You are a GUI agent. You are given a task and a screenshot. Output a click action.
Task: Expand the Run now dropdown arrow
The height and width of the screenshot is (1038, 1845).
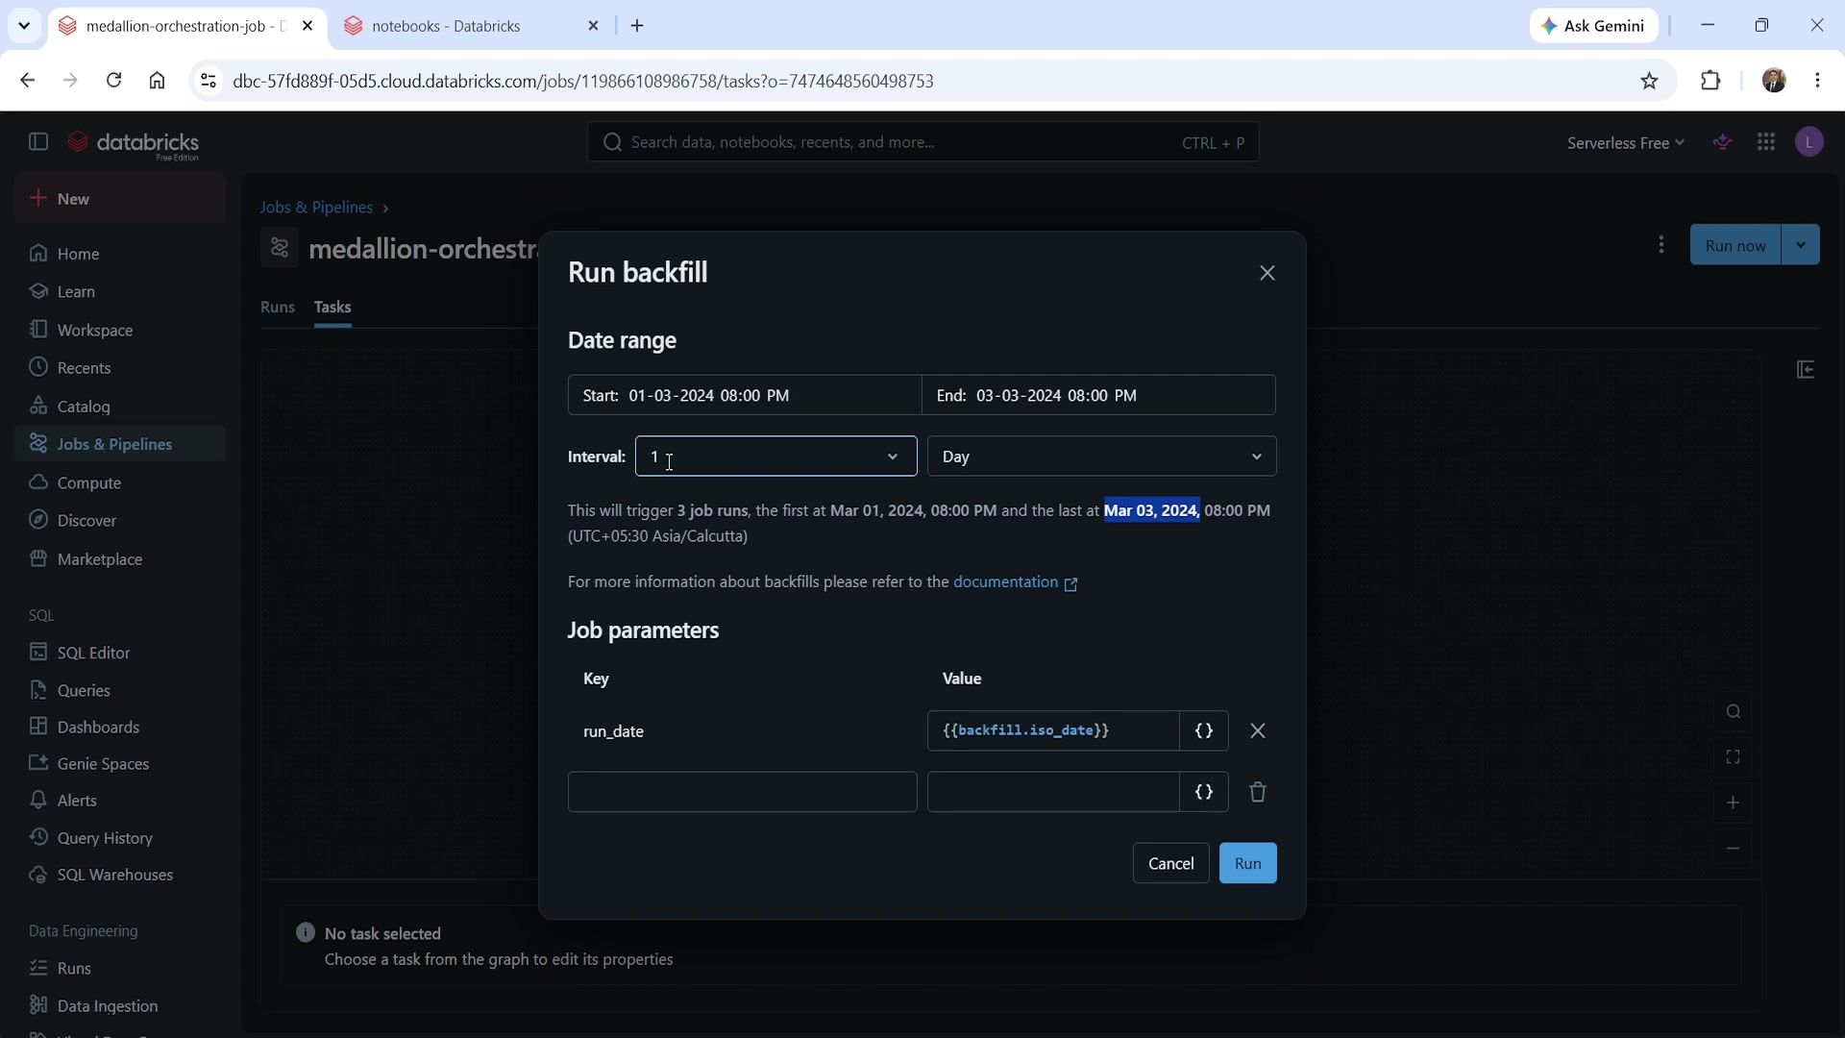click(1801, 245)
